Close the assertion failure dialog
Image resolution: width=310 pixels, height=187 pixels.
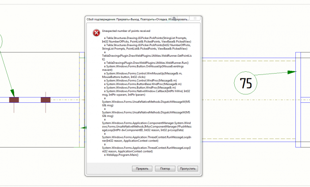(x=195, y=18)
